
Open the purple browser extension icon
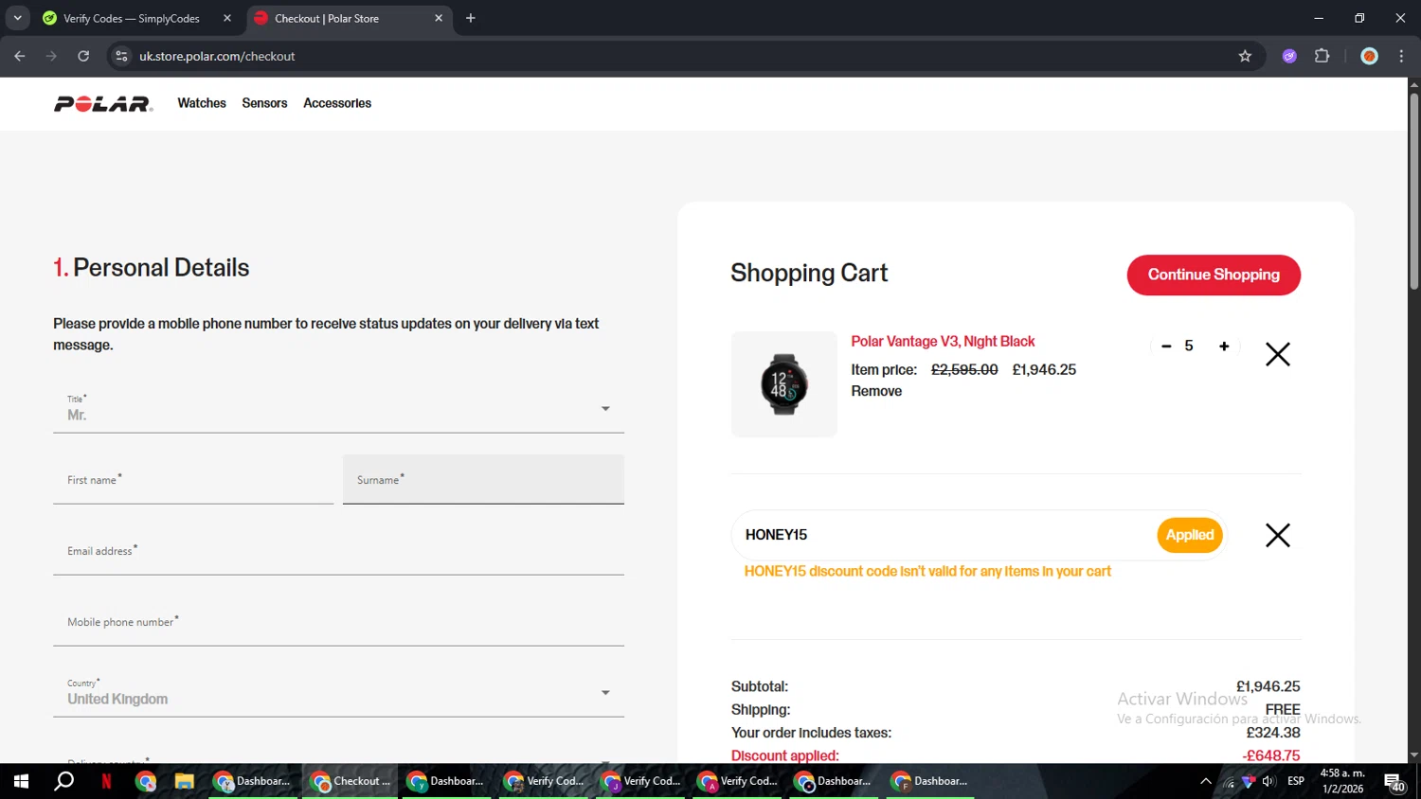pyautogui.click(x=1289, y=56)
